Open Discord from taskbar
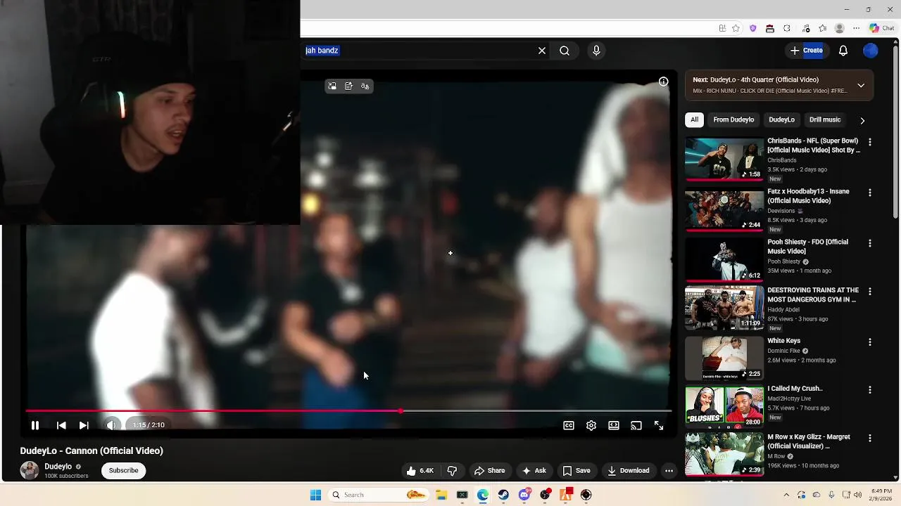The width and height of the screenshot is (901, 506). [x=524, y=495]
